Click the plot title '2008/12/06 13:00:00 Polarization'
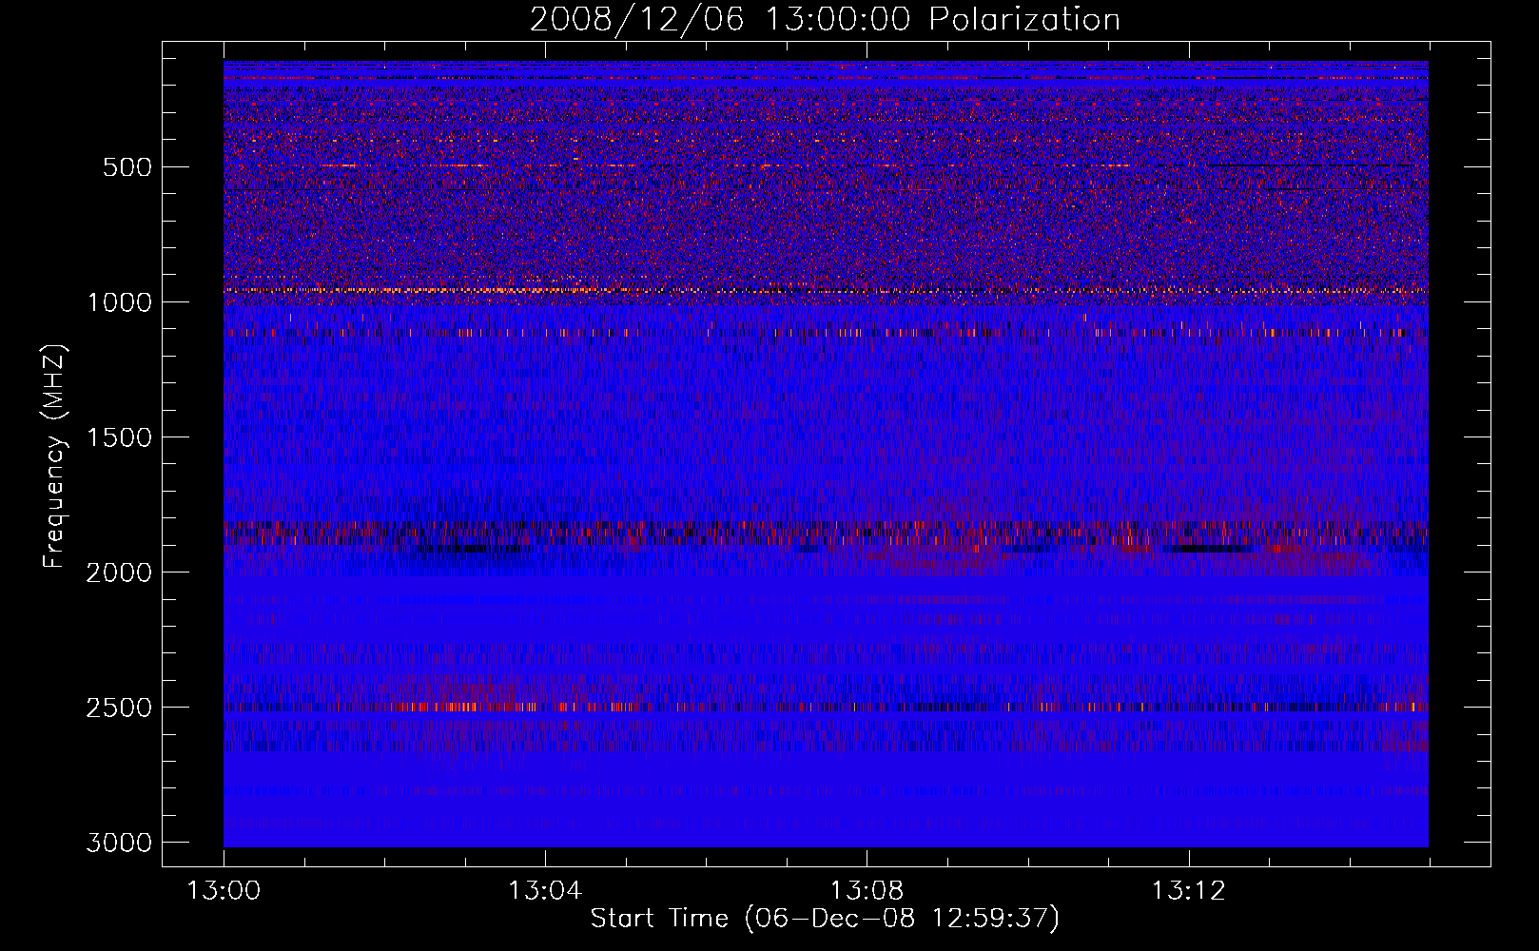 (x=825, y=20)
